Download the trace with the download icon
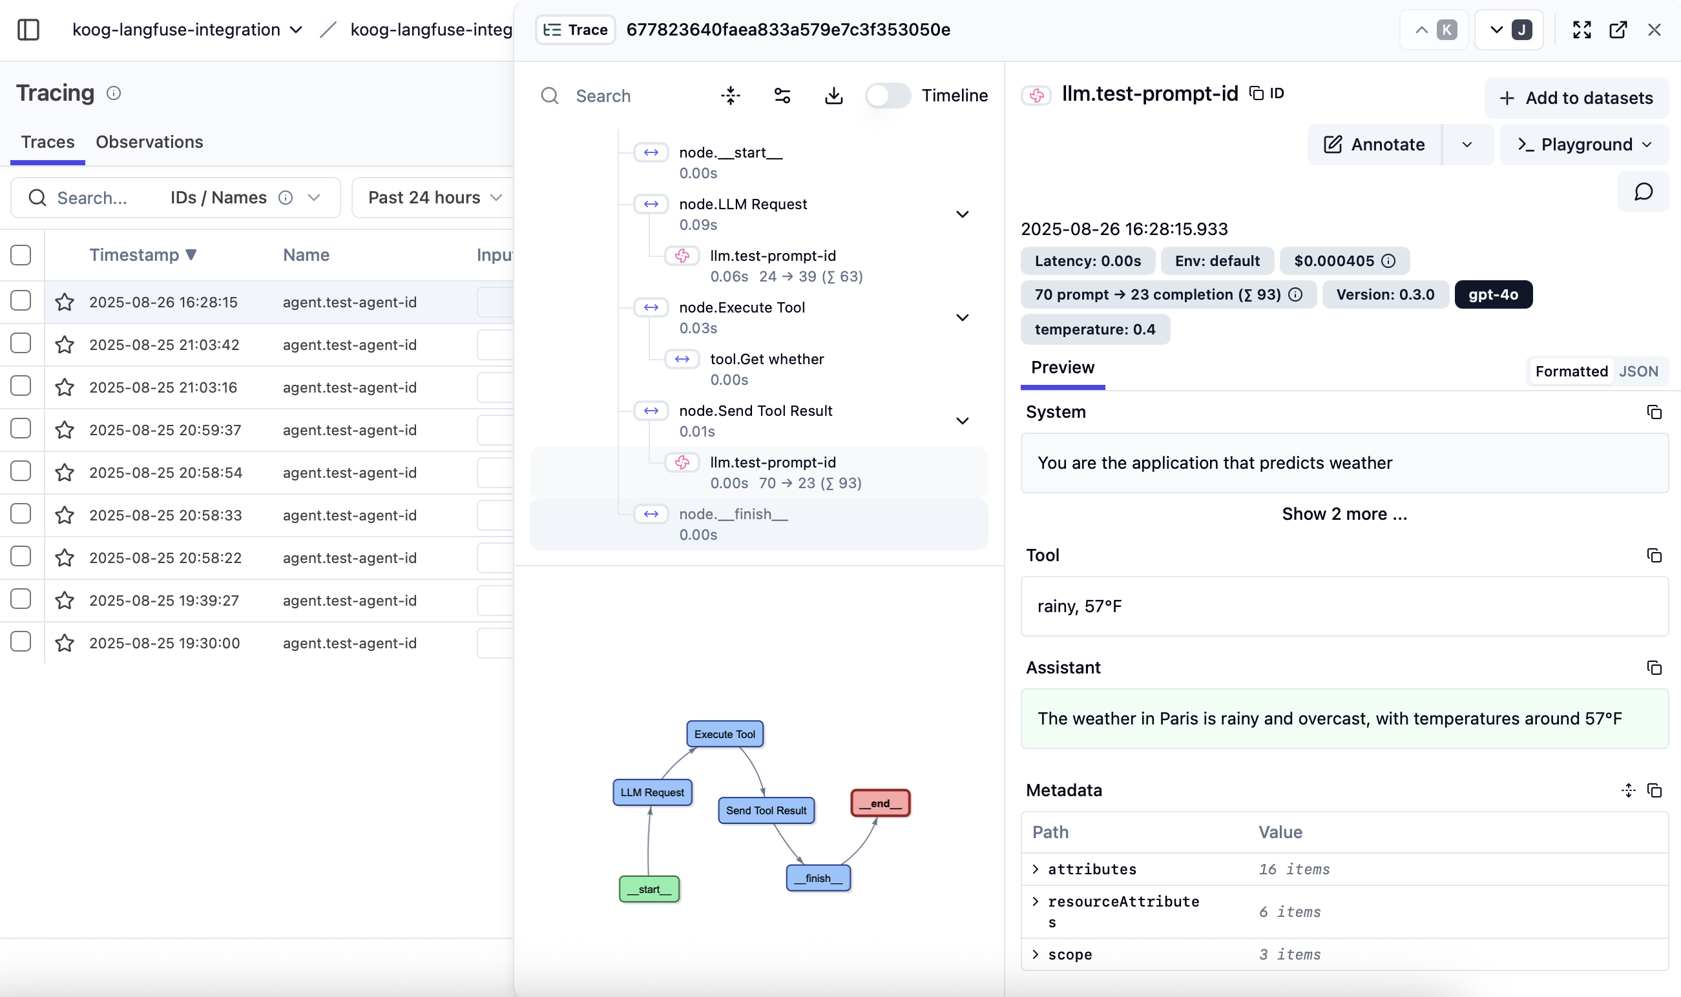This screenshot has height=997, width=1681. tap(833, 96)
